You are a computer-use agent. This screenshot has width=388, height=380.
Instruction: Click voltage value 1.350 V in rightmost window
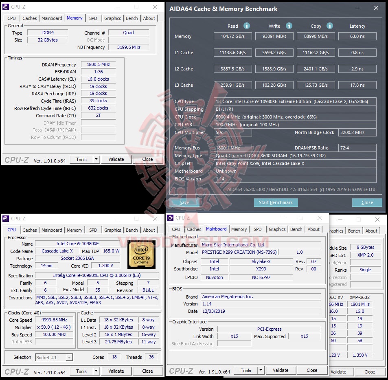coord(360,355)
